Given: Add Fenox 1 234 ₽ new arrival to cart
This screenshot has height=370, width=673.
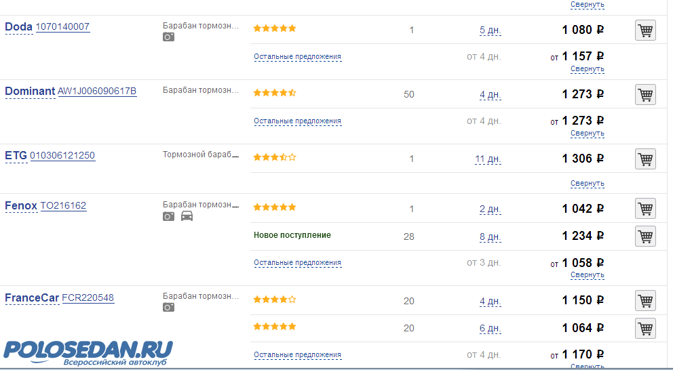Looking at the screenshot, I should (x=645, y=236).
